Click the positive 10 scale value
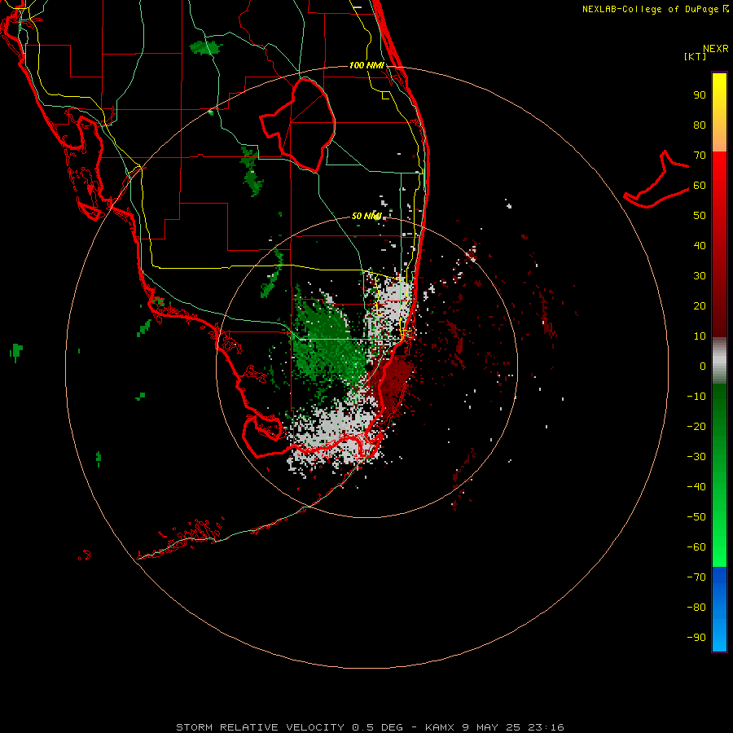Screen dimensions: 733x733 tap(700, 336)
